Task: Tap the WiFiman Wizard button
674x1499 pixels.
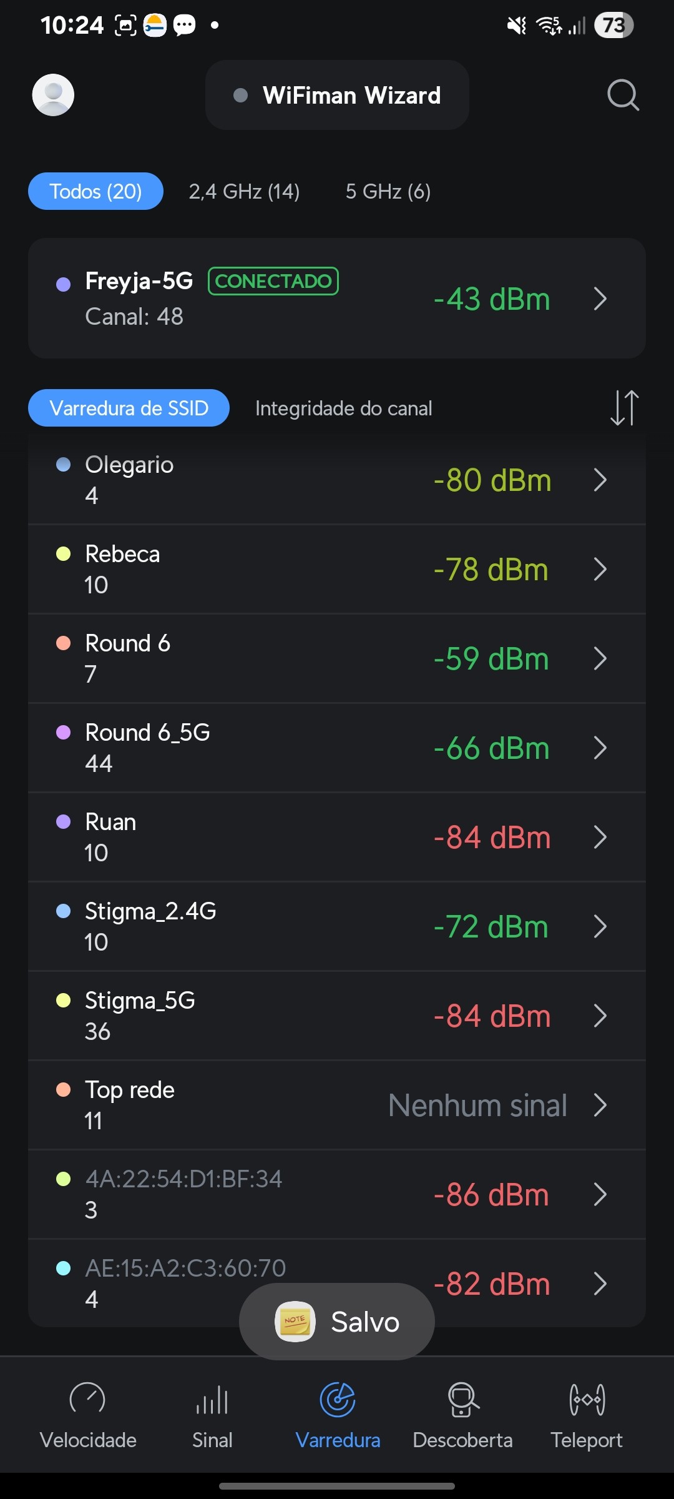Action: 337,95
